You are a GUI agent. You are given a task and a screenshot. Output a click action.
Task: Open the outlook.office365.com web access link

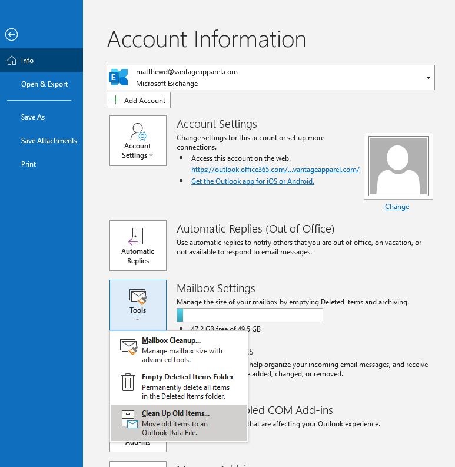tap(275, 170)
